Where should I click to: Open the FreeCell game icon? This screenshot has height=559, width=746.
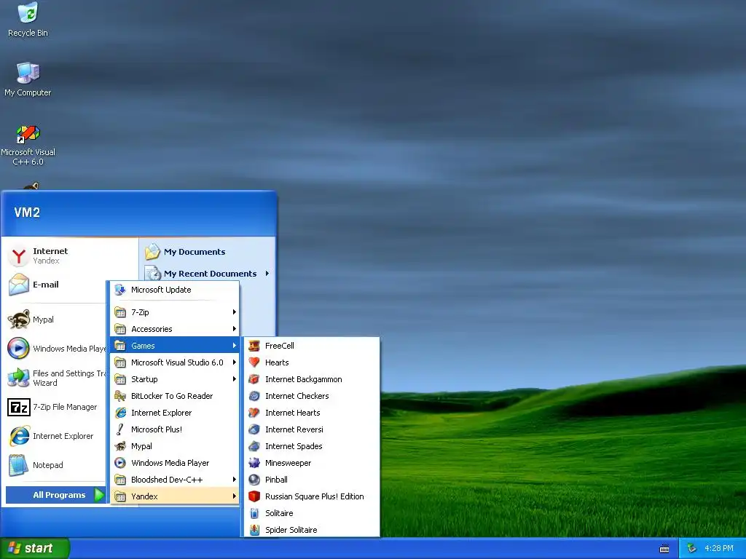[x=254, y=346]
